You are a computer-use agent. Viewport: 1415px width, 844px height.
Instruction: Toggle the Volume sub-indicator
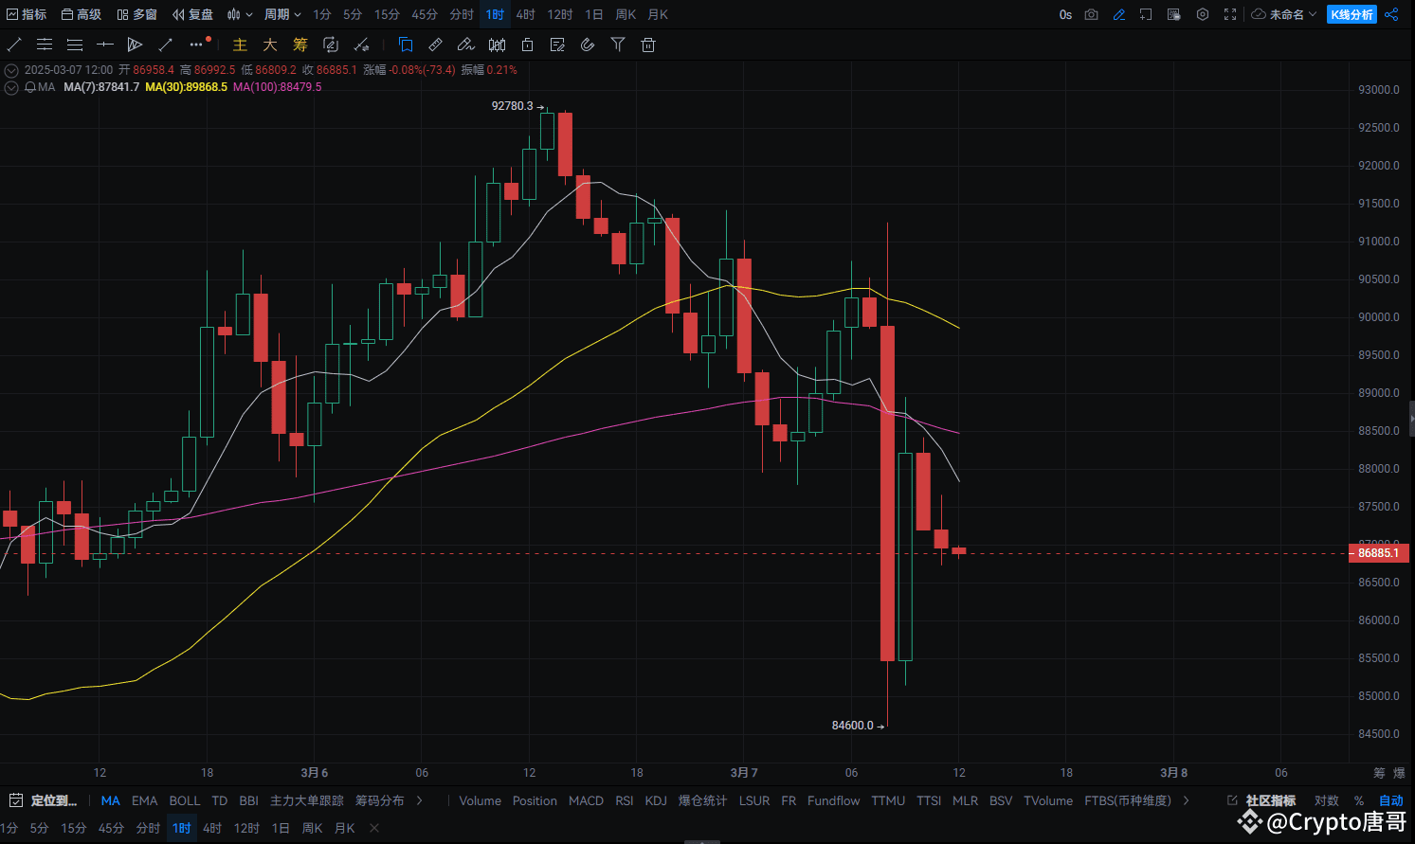coord(481,800)
